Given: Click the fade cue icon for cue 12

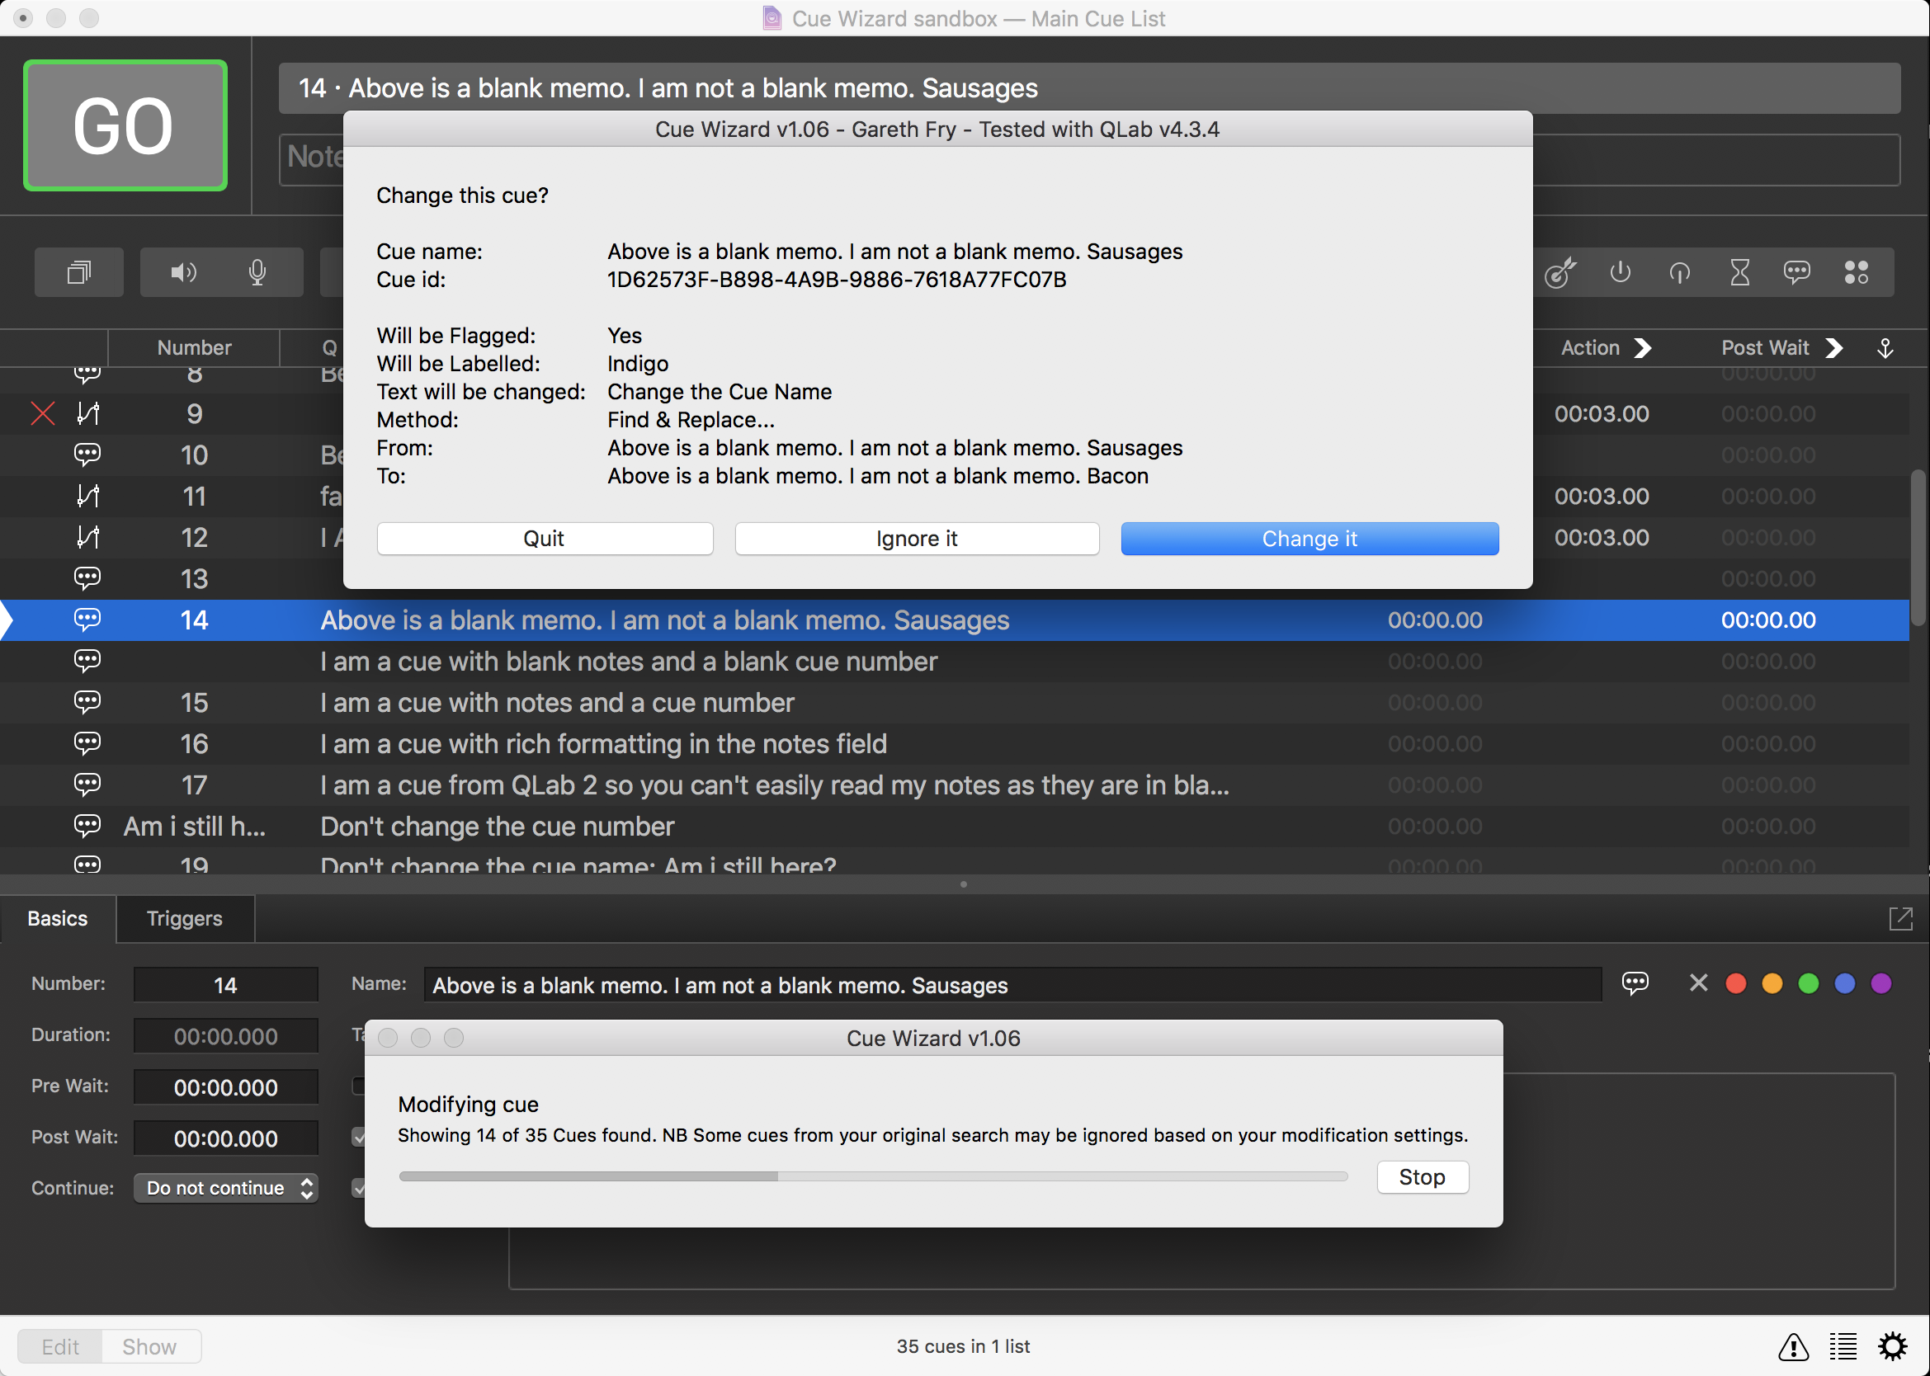Looking at the screenshot, I should (x=87, y=537).
